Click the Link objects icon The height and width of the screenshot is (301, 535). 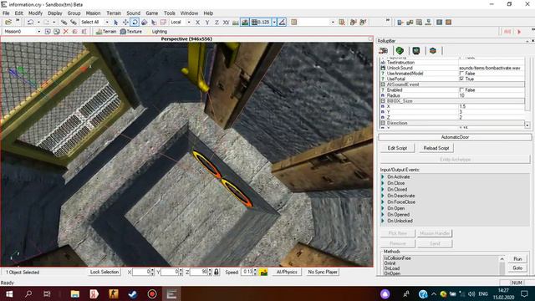tap(64, 23)
